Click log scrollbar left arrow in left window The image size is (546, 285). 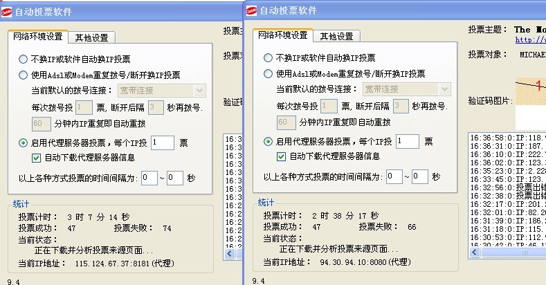pyautogui.click(x=230, y=254)
